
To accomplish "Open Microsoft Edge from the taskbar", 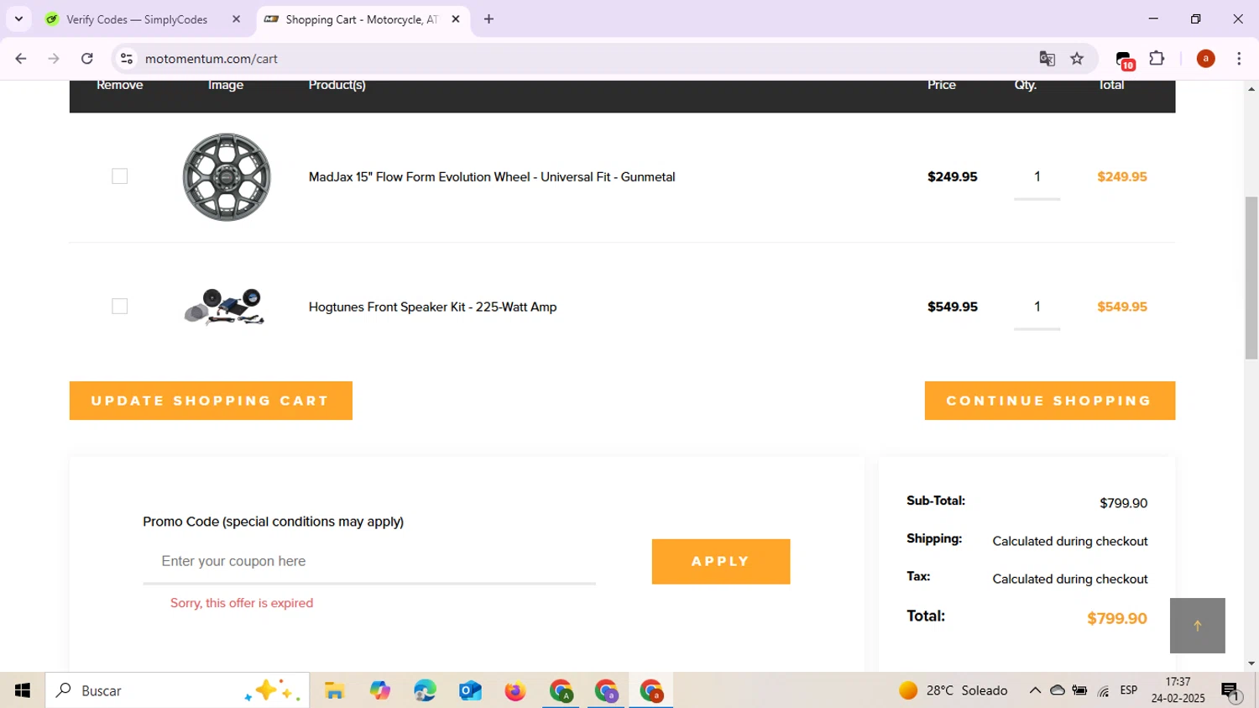I will pos(425,691).
